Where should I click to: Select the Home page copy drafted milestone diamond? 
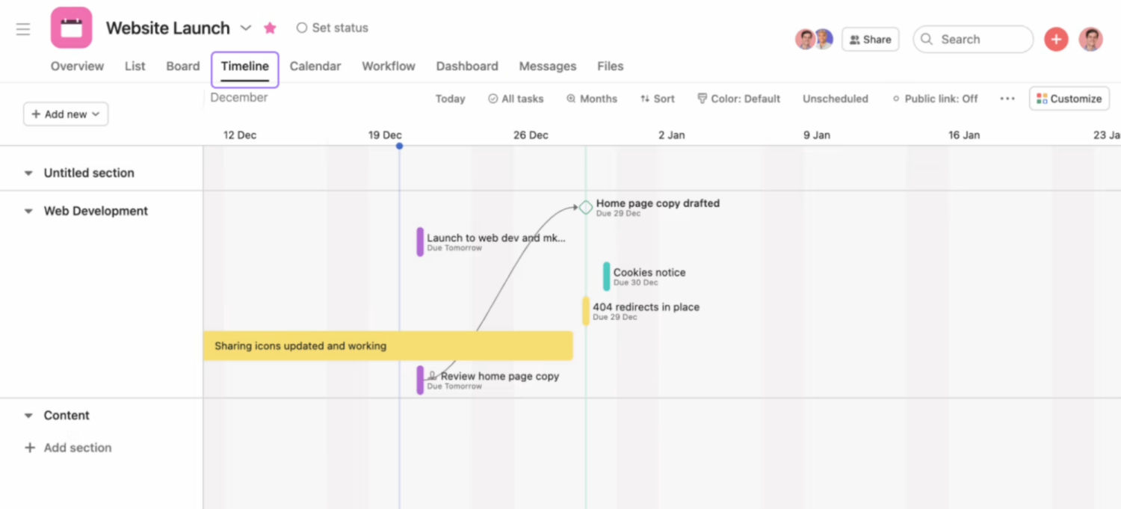pyautogui.click(x=586, y=207)
